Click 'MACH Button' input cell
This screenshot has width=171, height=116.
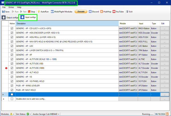coord(144,28)
